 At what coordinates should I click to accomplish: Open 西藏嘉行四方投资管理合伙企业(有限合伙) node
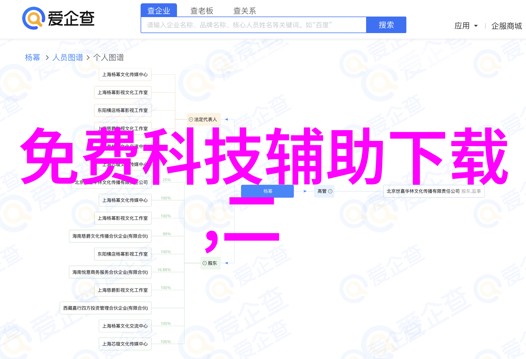(106, 308)
